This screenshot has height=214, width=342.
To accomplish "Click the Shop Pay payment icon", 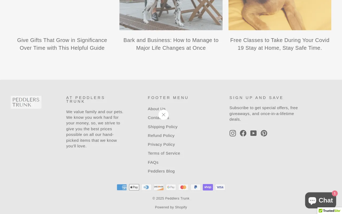I will click(208, 187).
